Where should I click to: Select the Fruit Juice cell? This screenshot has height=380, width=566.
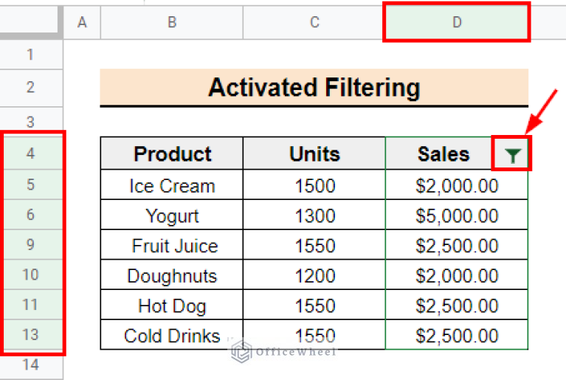point(172,244)
